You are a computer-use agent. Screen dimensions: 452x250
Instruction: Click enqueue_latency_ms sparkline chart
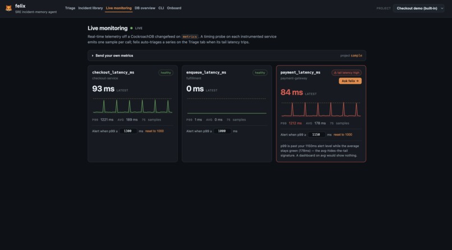pos(227,106)
